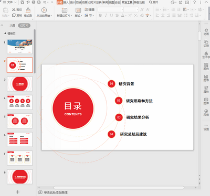Switch to the Outline (大纲) view
The width and height of the screenshot is (210, 196).
click(12, 26)
